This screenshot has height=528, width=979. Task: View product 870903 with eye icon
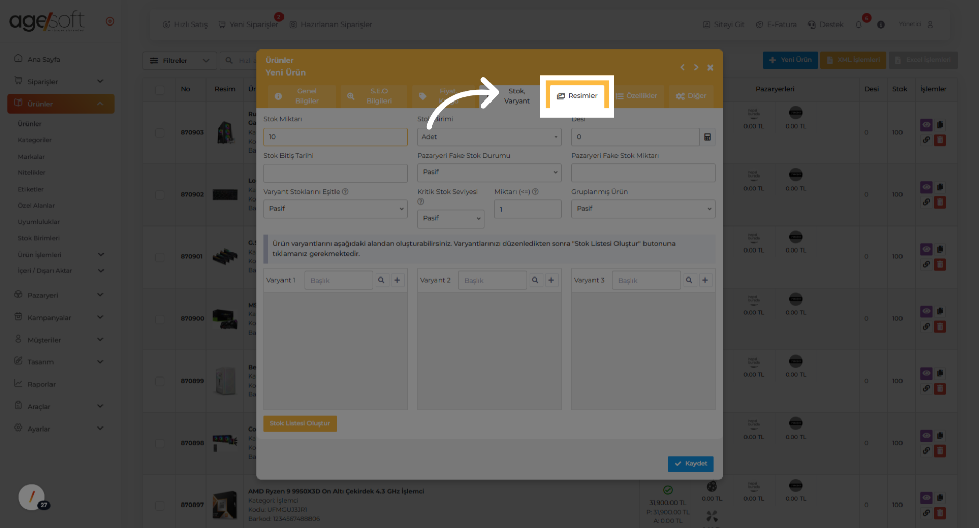(926, 125)
